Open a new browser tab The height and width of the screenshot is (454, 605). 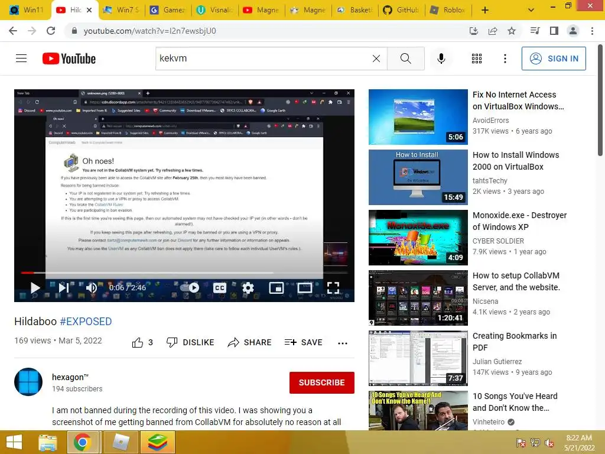click(485, 10)
